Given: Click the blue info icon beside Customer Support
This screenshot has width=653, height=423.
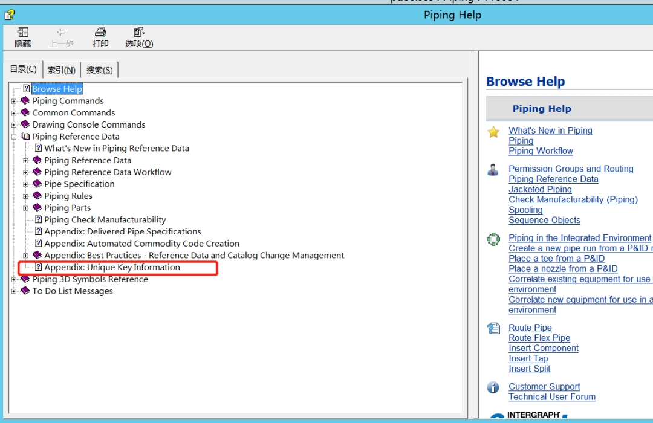Looking at the screenshot, I should pyautogui.click(x=493, y=387).
